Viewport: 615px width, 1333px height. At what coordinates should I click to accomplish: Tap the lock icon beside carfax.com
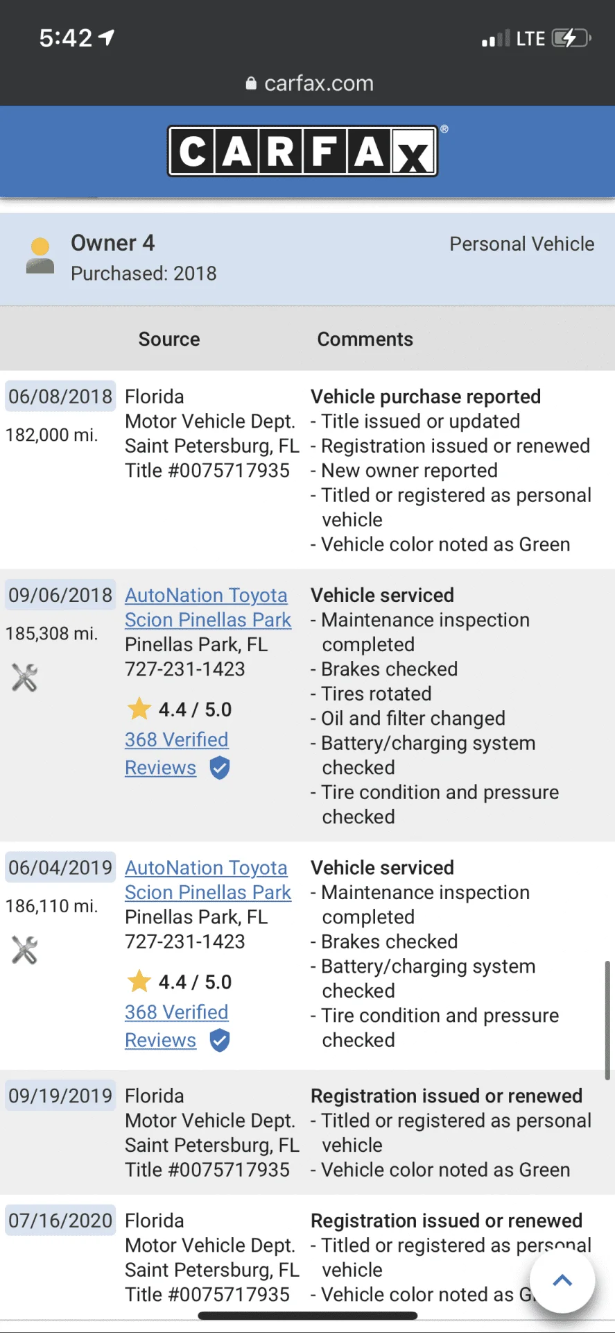(x=251, y=84)
